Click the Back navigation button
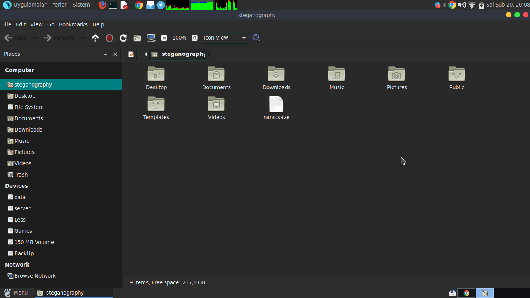 point(16,38)
